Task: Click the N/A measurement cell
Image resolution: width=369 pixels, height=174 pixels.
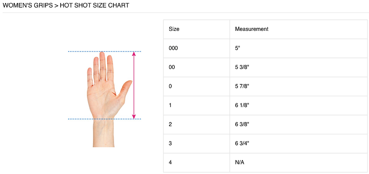Action: point(240,163)
